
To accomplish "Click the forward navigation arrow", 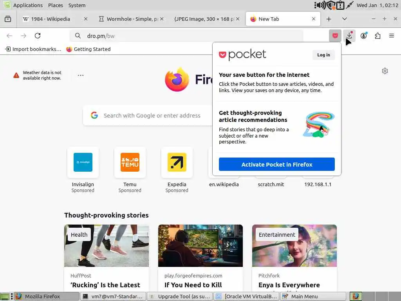I will 23,36.
